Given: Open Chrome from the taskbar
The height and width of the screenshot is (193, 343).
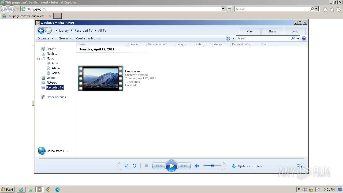Looking at the screenshot, I should (x=49, y=190).
